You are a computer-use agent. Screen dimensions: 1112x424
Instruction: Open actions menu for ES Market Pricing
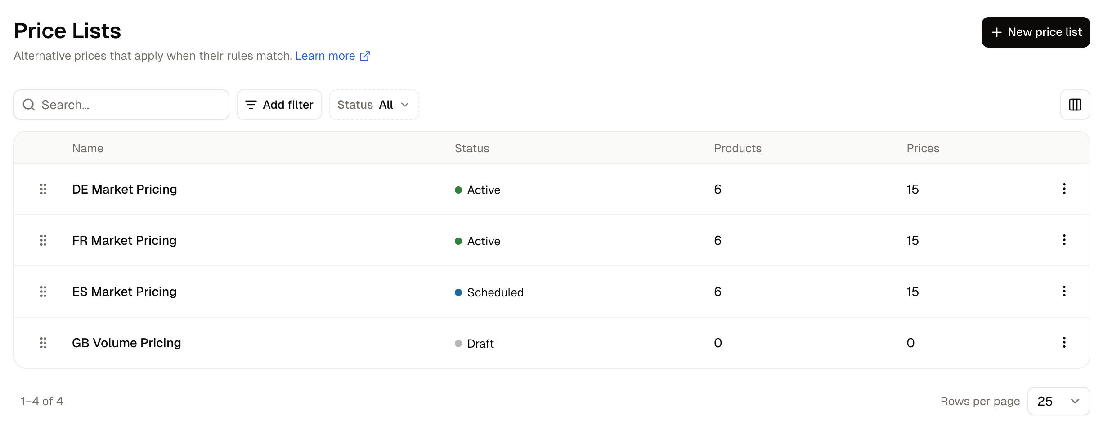[x=1064, y=291]
